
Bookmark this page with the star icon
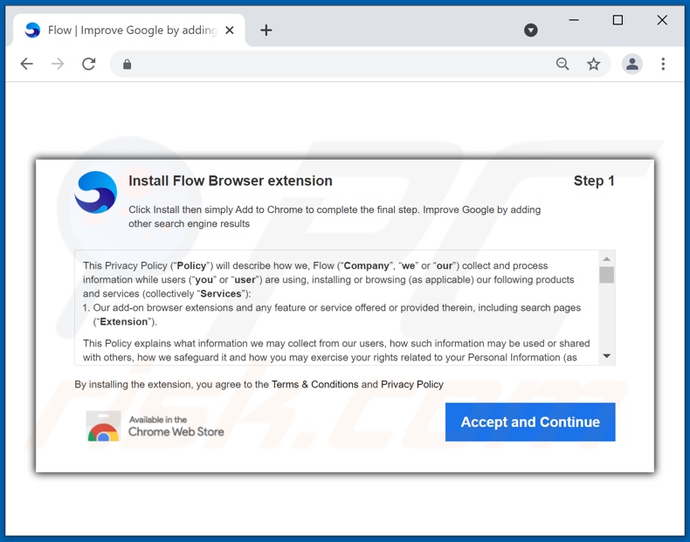(x=594, y=64)
